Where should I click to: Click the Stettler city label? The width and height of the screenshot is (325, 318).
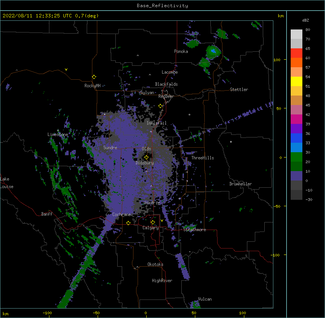coord(239,90)
